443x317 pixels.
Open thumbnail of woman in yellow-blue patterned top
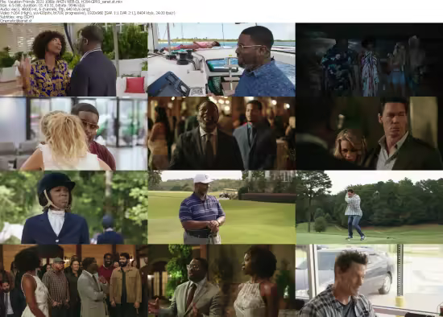pos(74,60)
